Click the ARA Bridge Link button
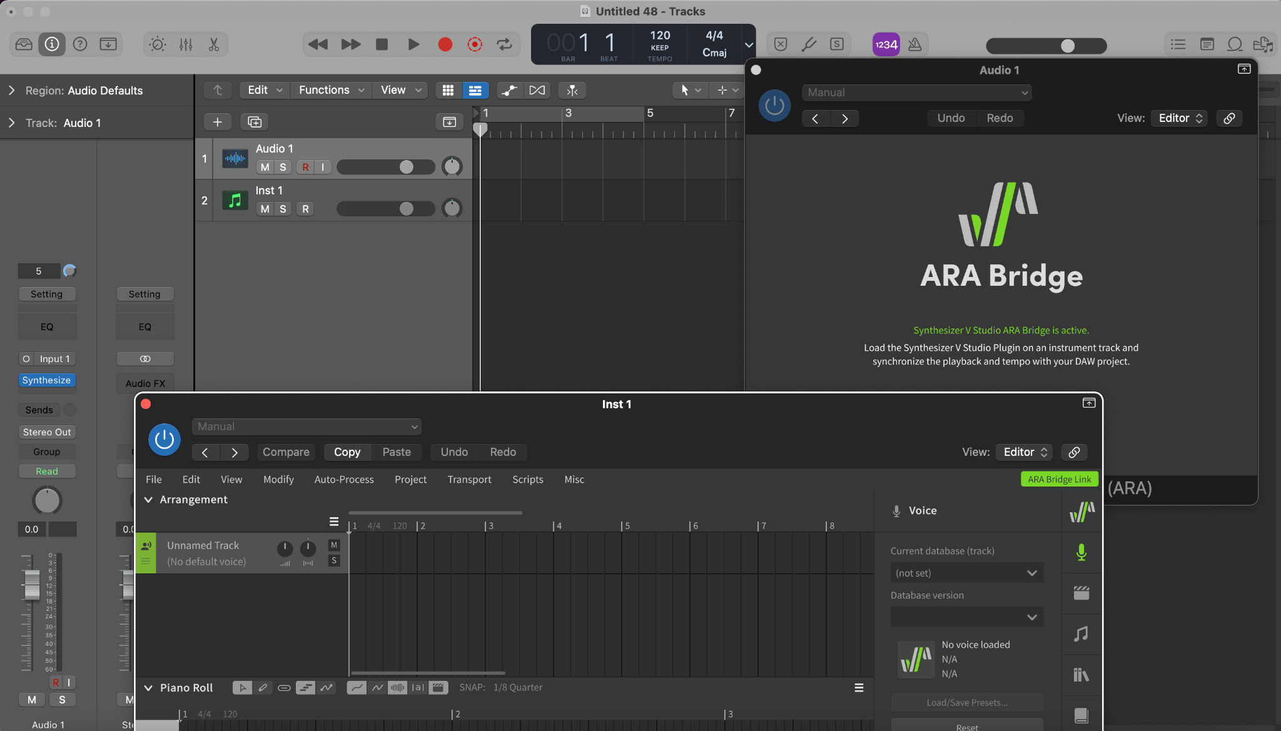Image resolution: width=1281 pixels, height=731 pixels. coord(1059,479)
